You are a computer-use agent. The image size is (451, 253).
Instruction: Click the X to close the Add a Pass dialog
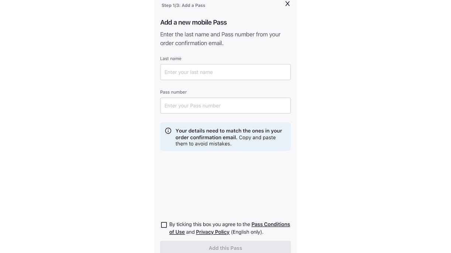click(287, 4)
